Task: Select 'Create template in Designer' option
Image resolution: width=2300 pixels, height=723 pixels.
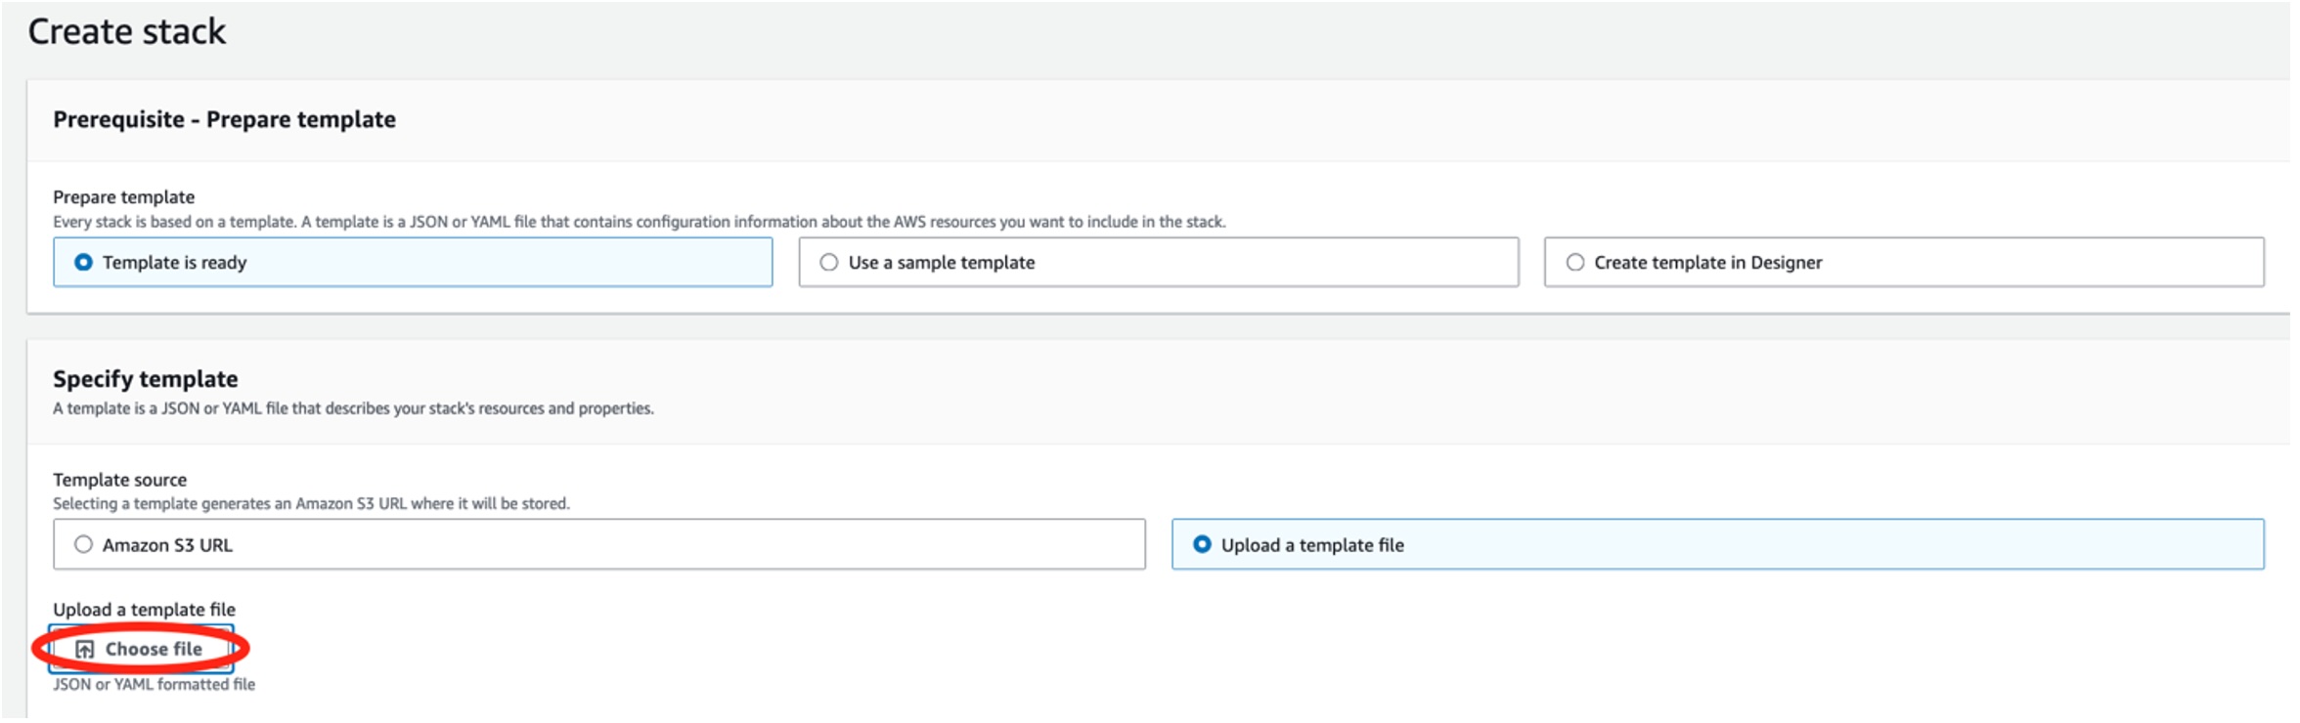Action: click(1904, 263)
